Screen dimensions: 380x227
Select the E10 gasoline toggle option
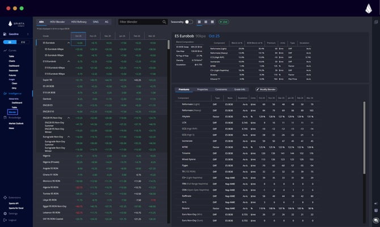click(x=23, y=42)
